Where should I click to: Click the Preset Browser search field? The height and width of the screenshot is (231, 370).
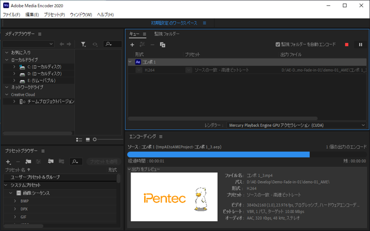76,161
